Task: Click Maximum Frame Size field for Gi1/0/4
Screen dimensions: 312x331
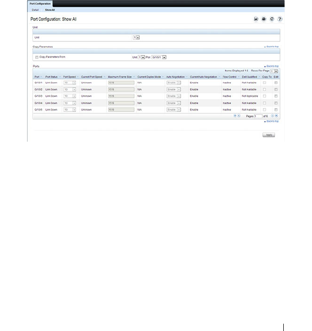Action: 121,103
